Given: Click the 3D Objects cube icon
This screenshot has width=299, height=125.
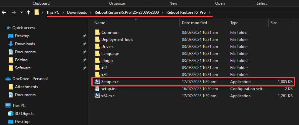Looking at the screenshot, I should pos(11,114).
